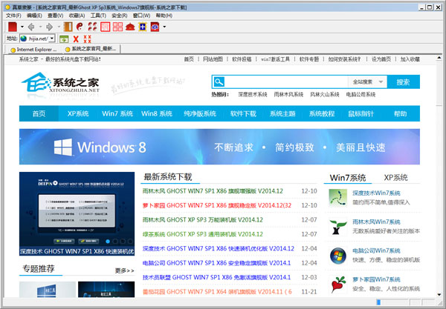Click the 电脑公司Win7系统 Windows orb icon
The image size is (446, 309).
coord(338,255)
